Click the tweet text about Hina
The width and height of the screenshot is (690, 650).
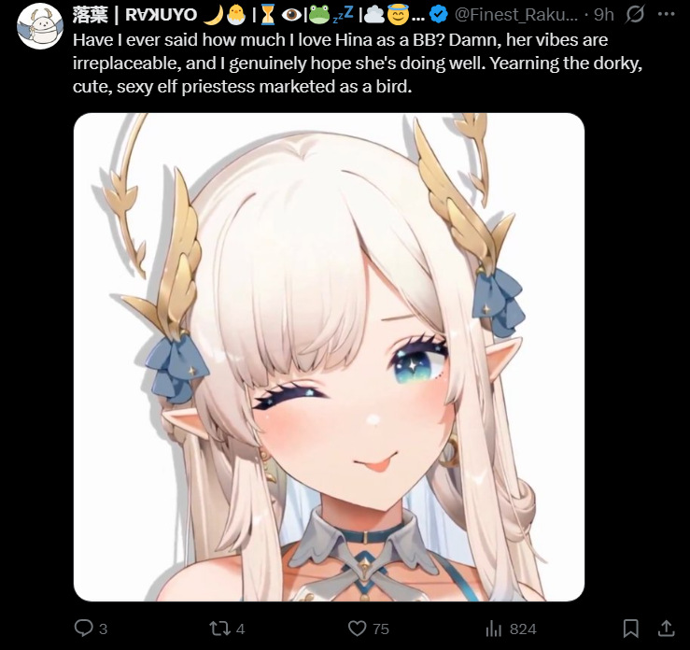[358, 63]
